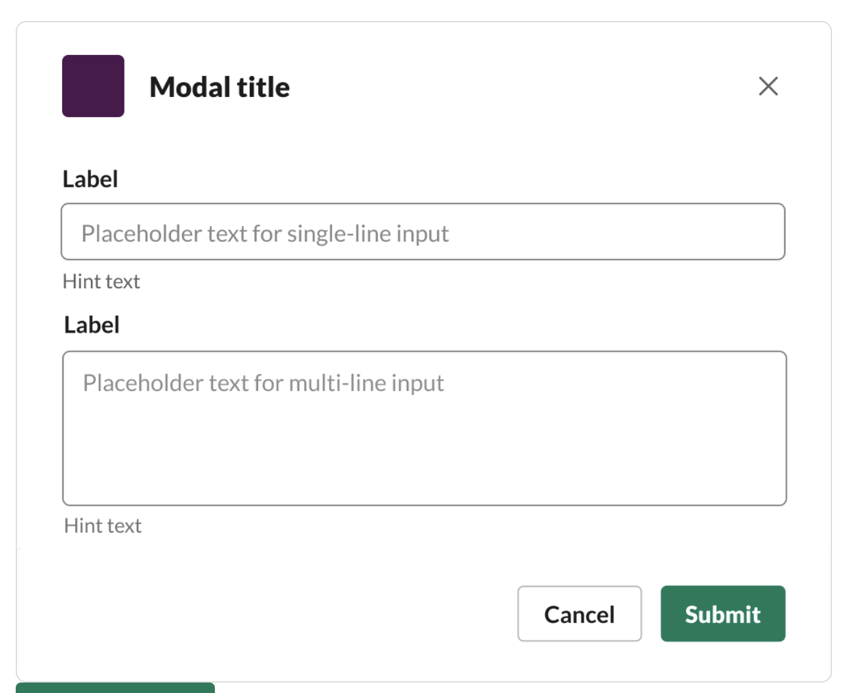The image size is (853, 693).
Task: Click the purple app icon square
Action: (93, 86)
